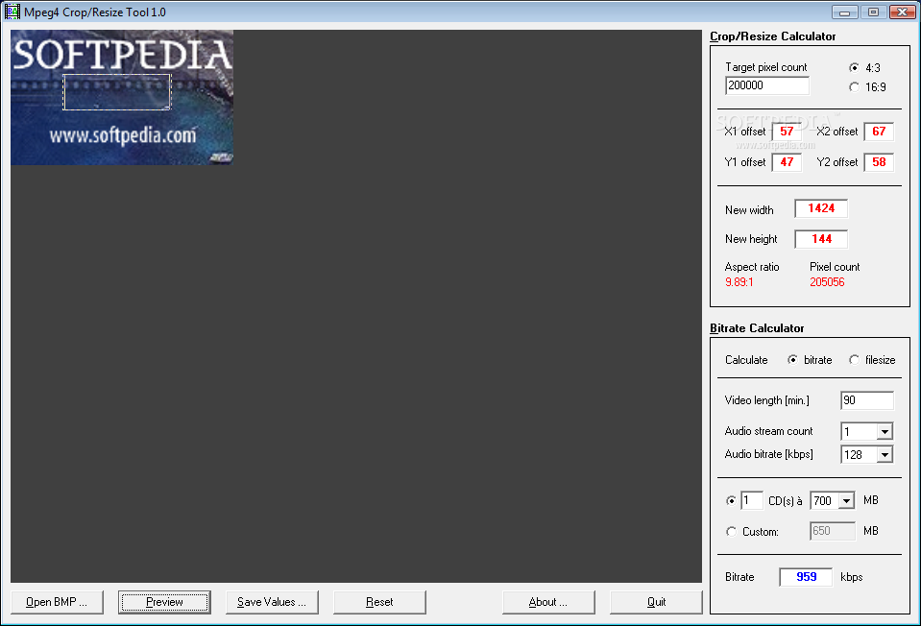The image size is (921, 626).
Task: Click the Custom MB size field
Action: 833,532
